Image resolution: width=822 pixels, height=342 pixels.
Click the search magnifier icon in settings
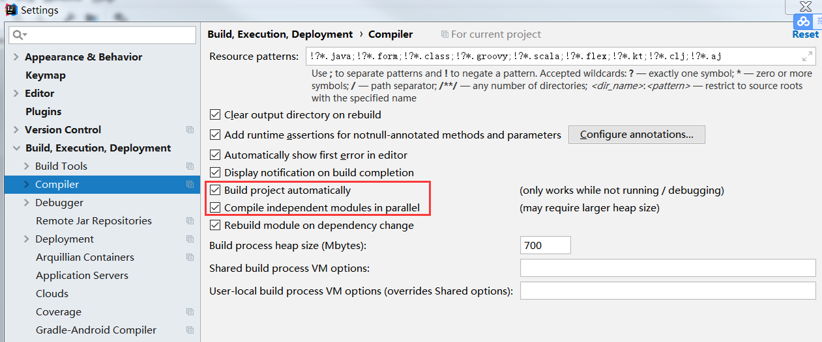point(18,34)
